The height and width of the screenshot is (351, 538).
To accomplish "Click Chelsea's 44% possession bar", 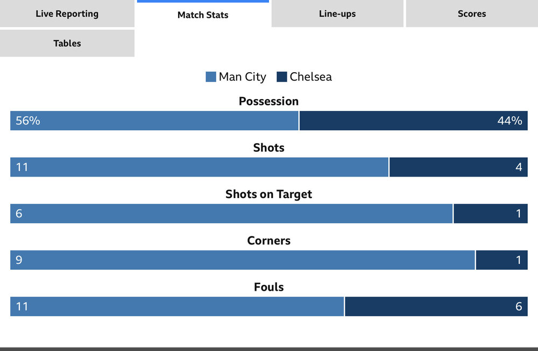I will coord(413,121).
